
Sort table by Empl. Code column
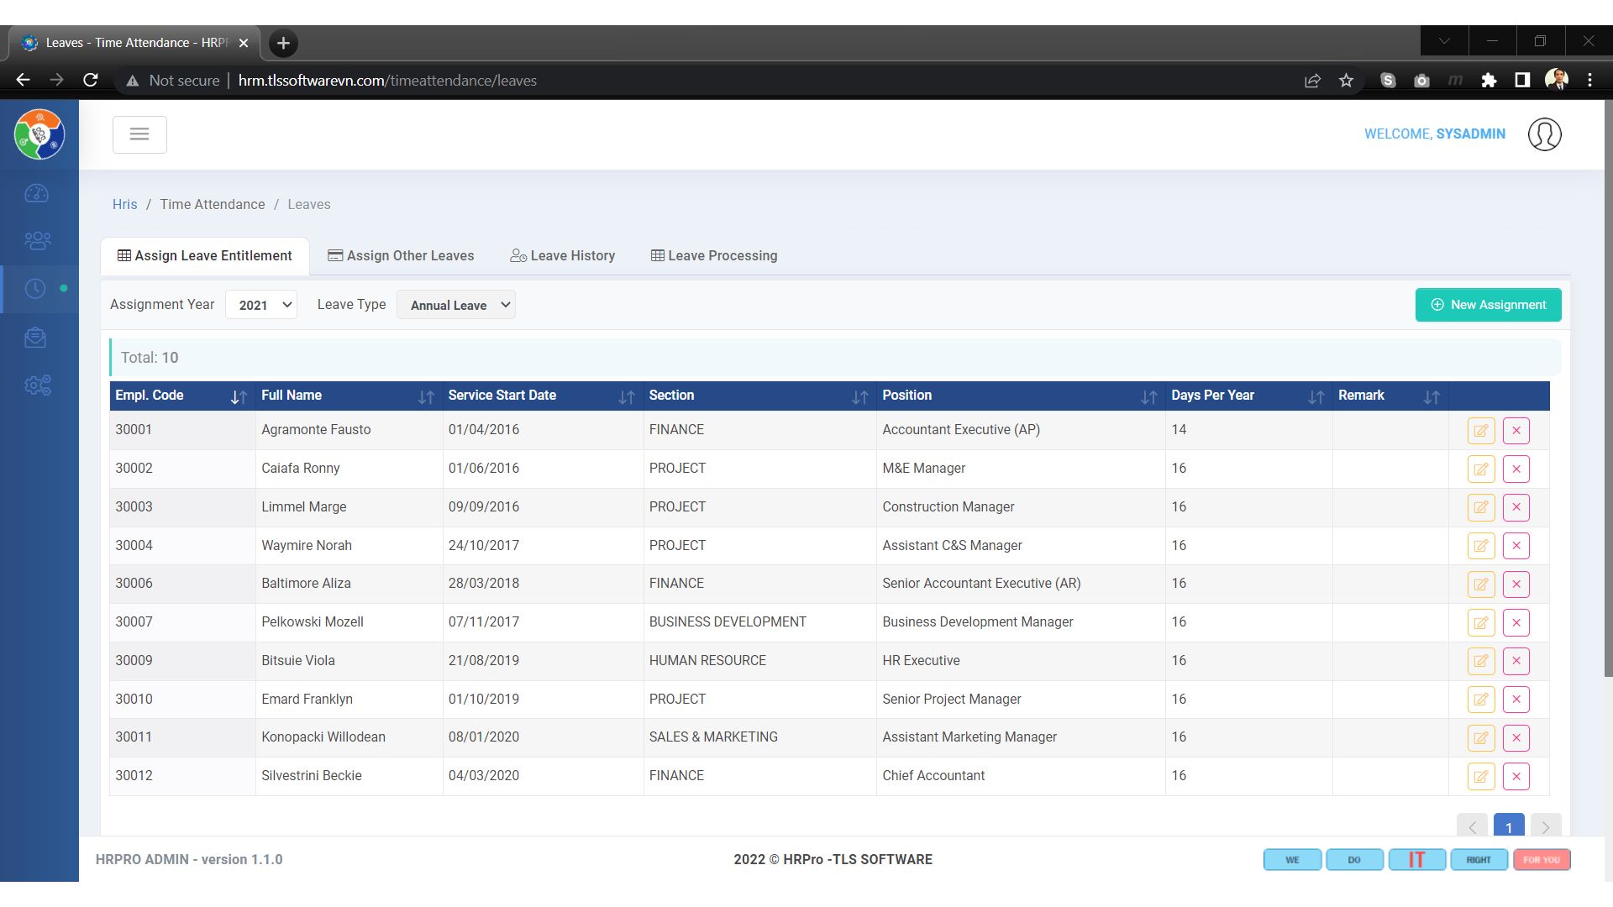239,396
